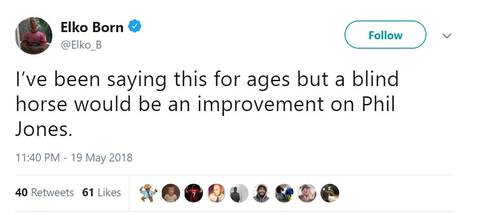View the 40 Retweets list

coord(45,193)
